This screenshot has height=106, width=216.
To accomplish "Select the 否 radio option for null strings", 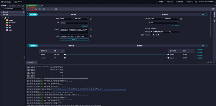I will coord(157,35).
